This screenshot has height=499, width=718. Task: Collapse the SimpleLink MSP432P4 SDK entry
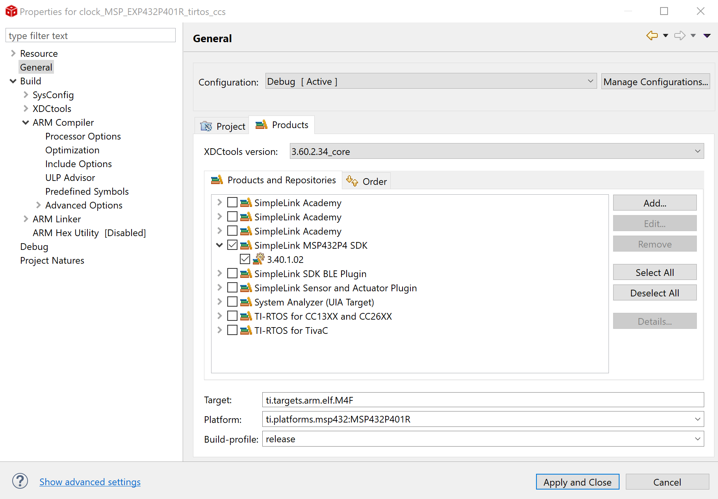(x=219, y=244)
